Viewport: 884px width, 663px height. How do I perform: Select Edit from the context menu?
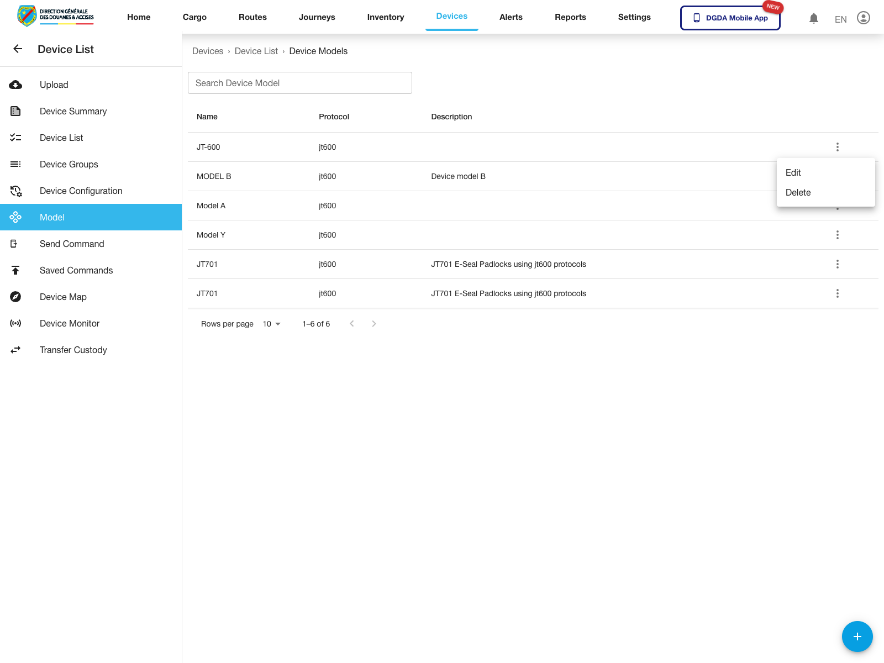793,172
